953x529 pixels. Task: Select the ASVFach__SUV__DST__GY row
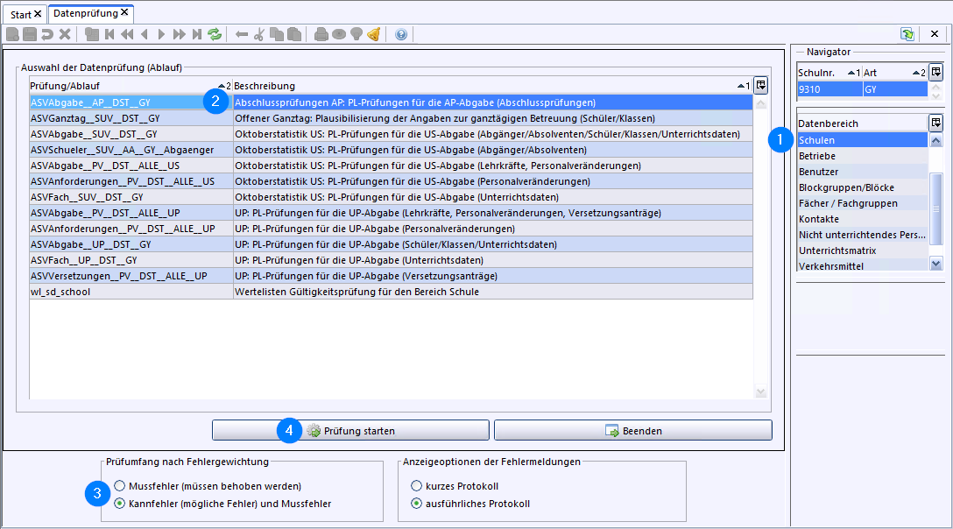tap(391, 198)
